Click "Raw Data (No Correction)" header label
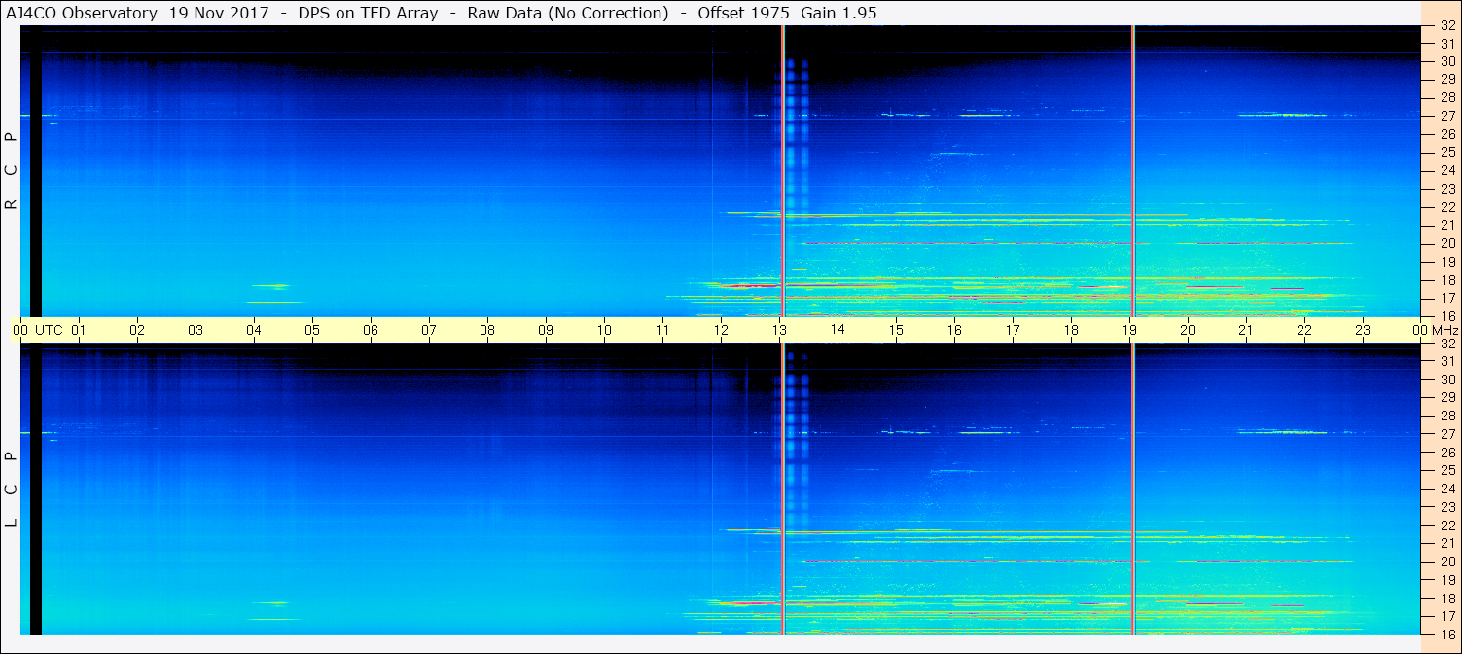Screen dimensions: 1462x654 [568, 13]
